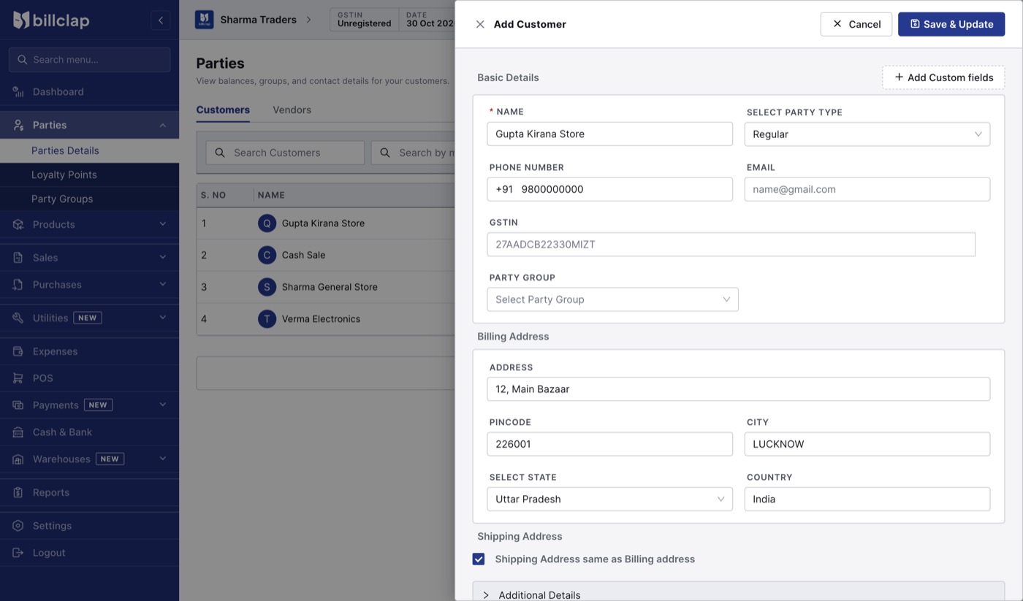Image resolution: width=1023 pixels, height=601 pixels.
Task: Expand the Purchases menu chevron
Action: (162, 284)
